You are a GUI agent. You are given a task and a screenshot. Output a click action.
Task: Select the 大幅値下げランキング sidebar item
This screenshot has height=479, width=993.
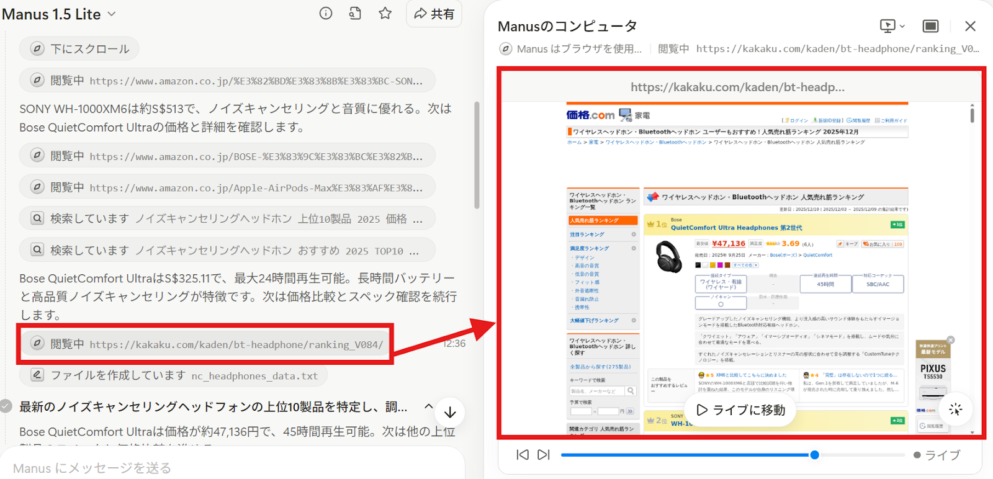(x=603, y=320)
